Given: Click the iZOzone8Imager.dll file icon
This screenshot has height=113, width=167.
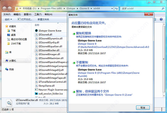Looking at the screenshot, I should (36, 54).
